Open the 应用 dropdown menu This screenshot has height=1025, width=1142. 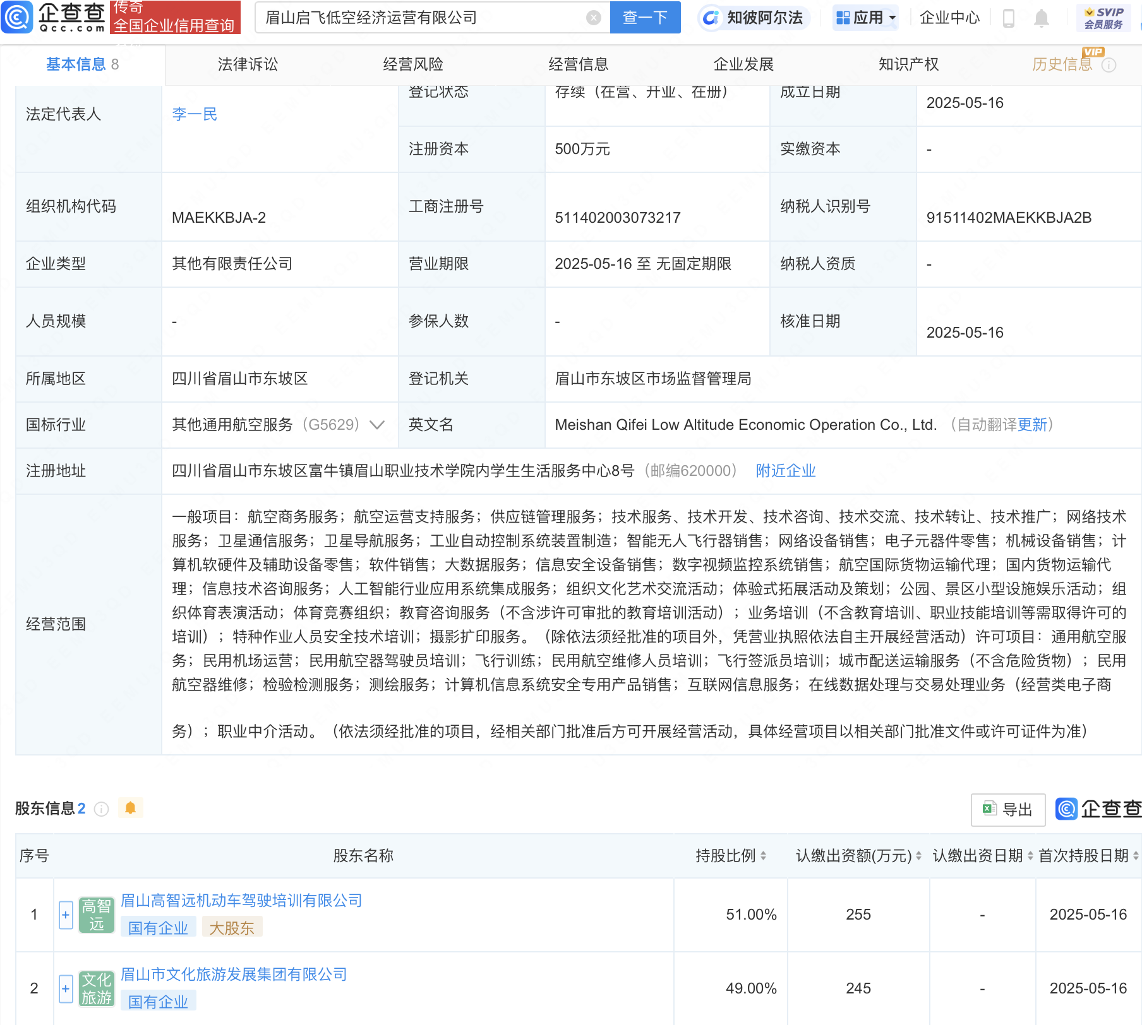coord(865,18)
